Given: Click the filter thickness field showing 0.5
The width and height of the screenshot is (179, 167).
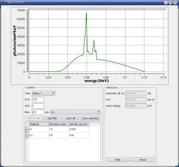Looking at the screenshot, I should pos(38,112).
